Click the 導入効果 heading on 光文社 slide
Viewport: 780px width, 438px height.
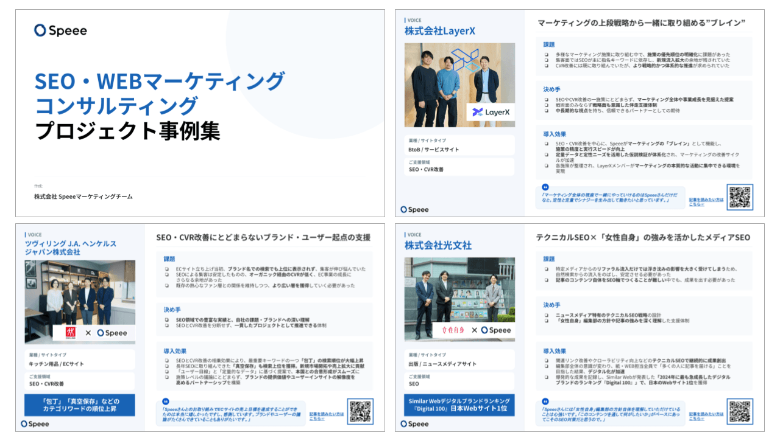(555, 351)
